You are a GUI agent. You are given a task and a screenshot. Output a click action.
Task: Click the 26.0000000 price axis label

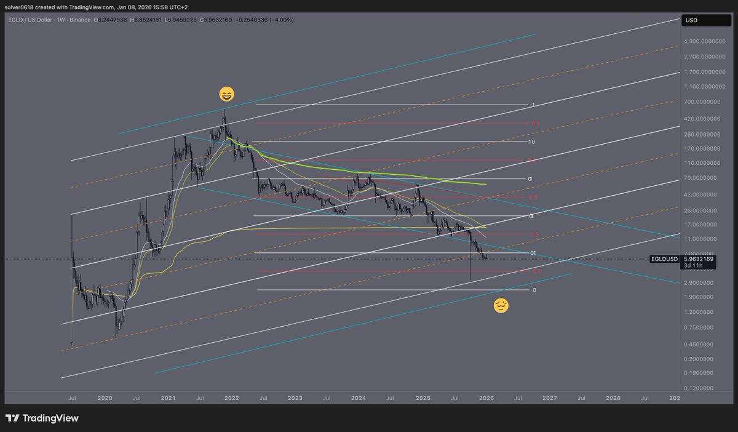[700, 210]
